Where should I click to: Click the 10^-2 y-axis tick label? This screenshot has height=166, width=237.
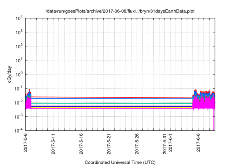pyautogui.click(x=19, y=103)
